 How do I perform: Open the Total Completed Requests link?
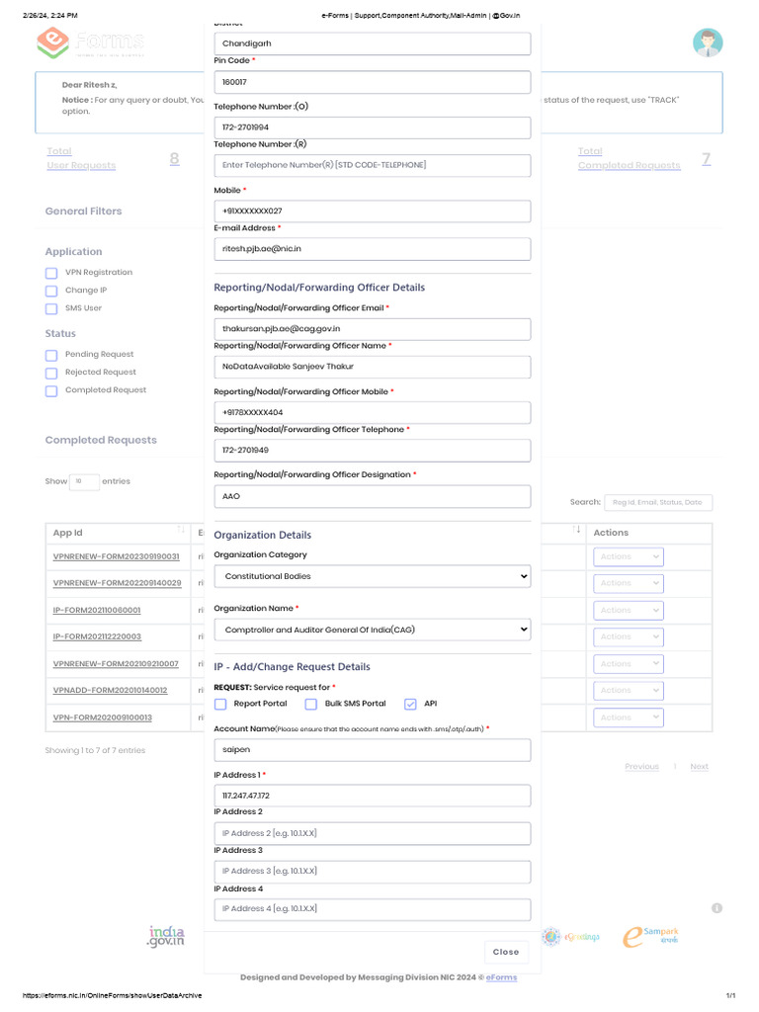coord(630,158)
